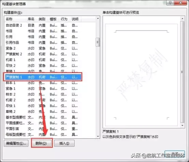Click the 严禁复制 watermark preview page
The width and height of the screenshot is (189, 162).
point(141,75)
